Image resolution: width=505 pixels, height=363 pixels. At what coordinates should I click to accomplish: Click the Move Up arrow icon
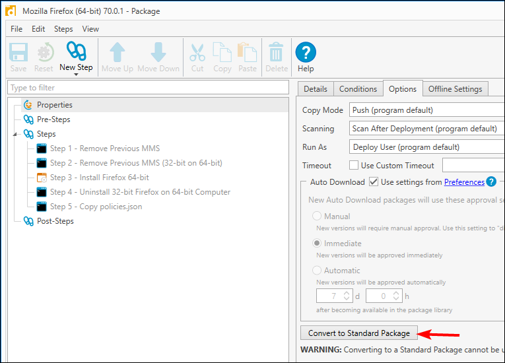coord(118,53)
